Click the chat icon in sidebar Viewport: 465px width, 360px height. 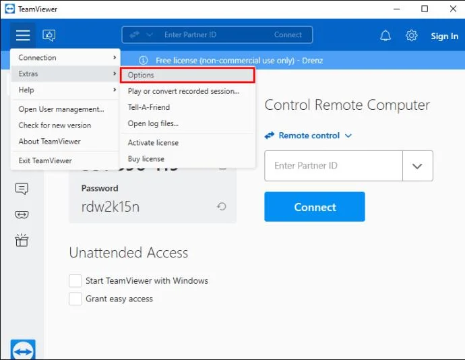click(22, 189)
